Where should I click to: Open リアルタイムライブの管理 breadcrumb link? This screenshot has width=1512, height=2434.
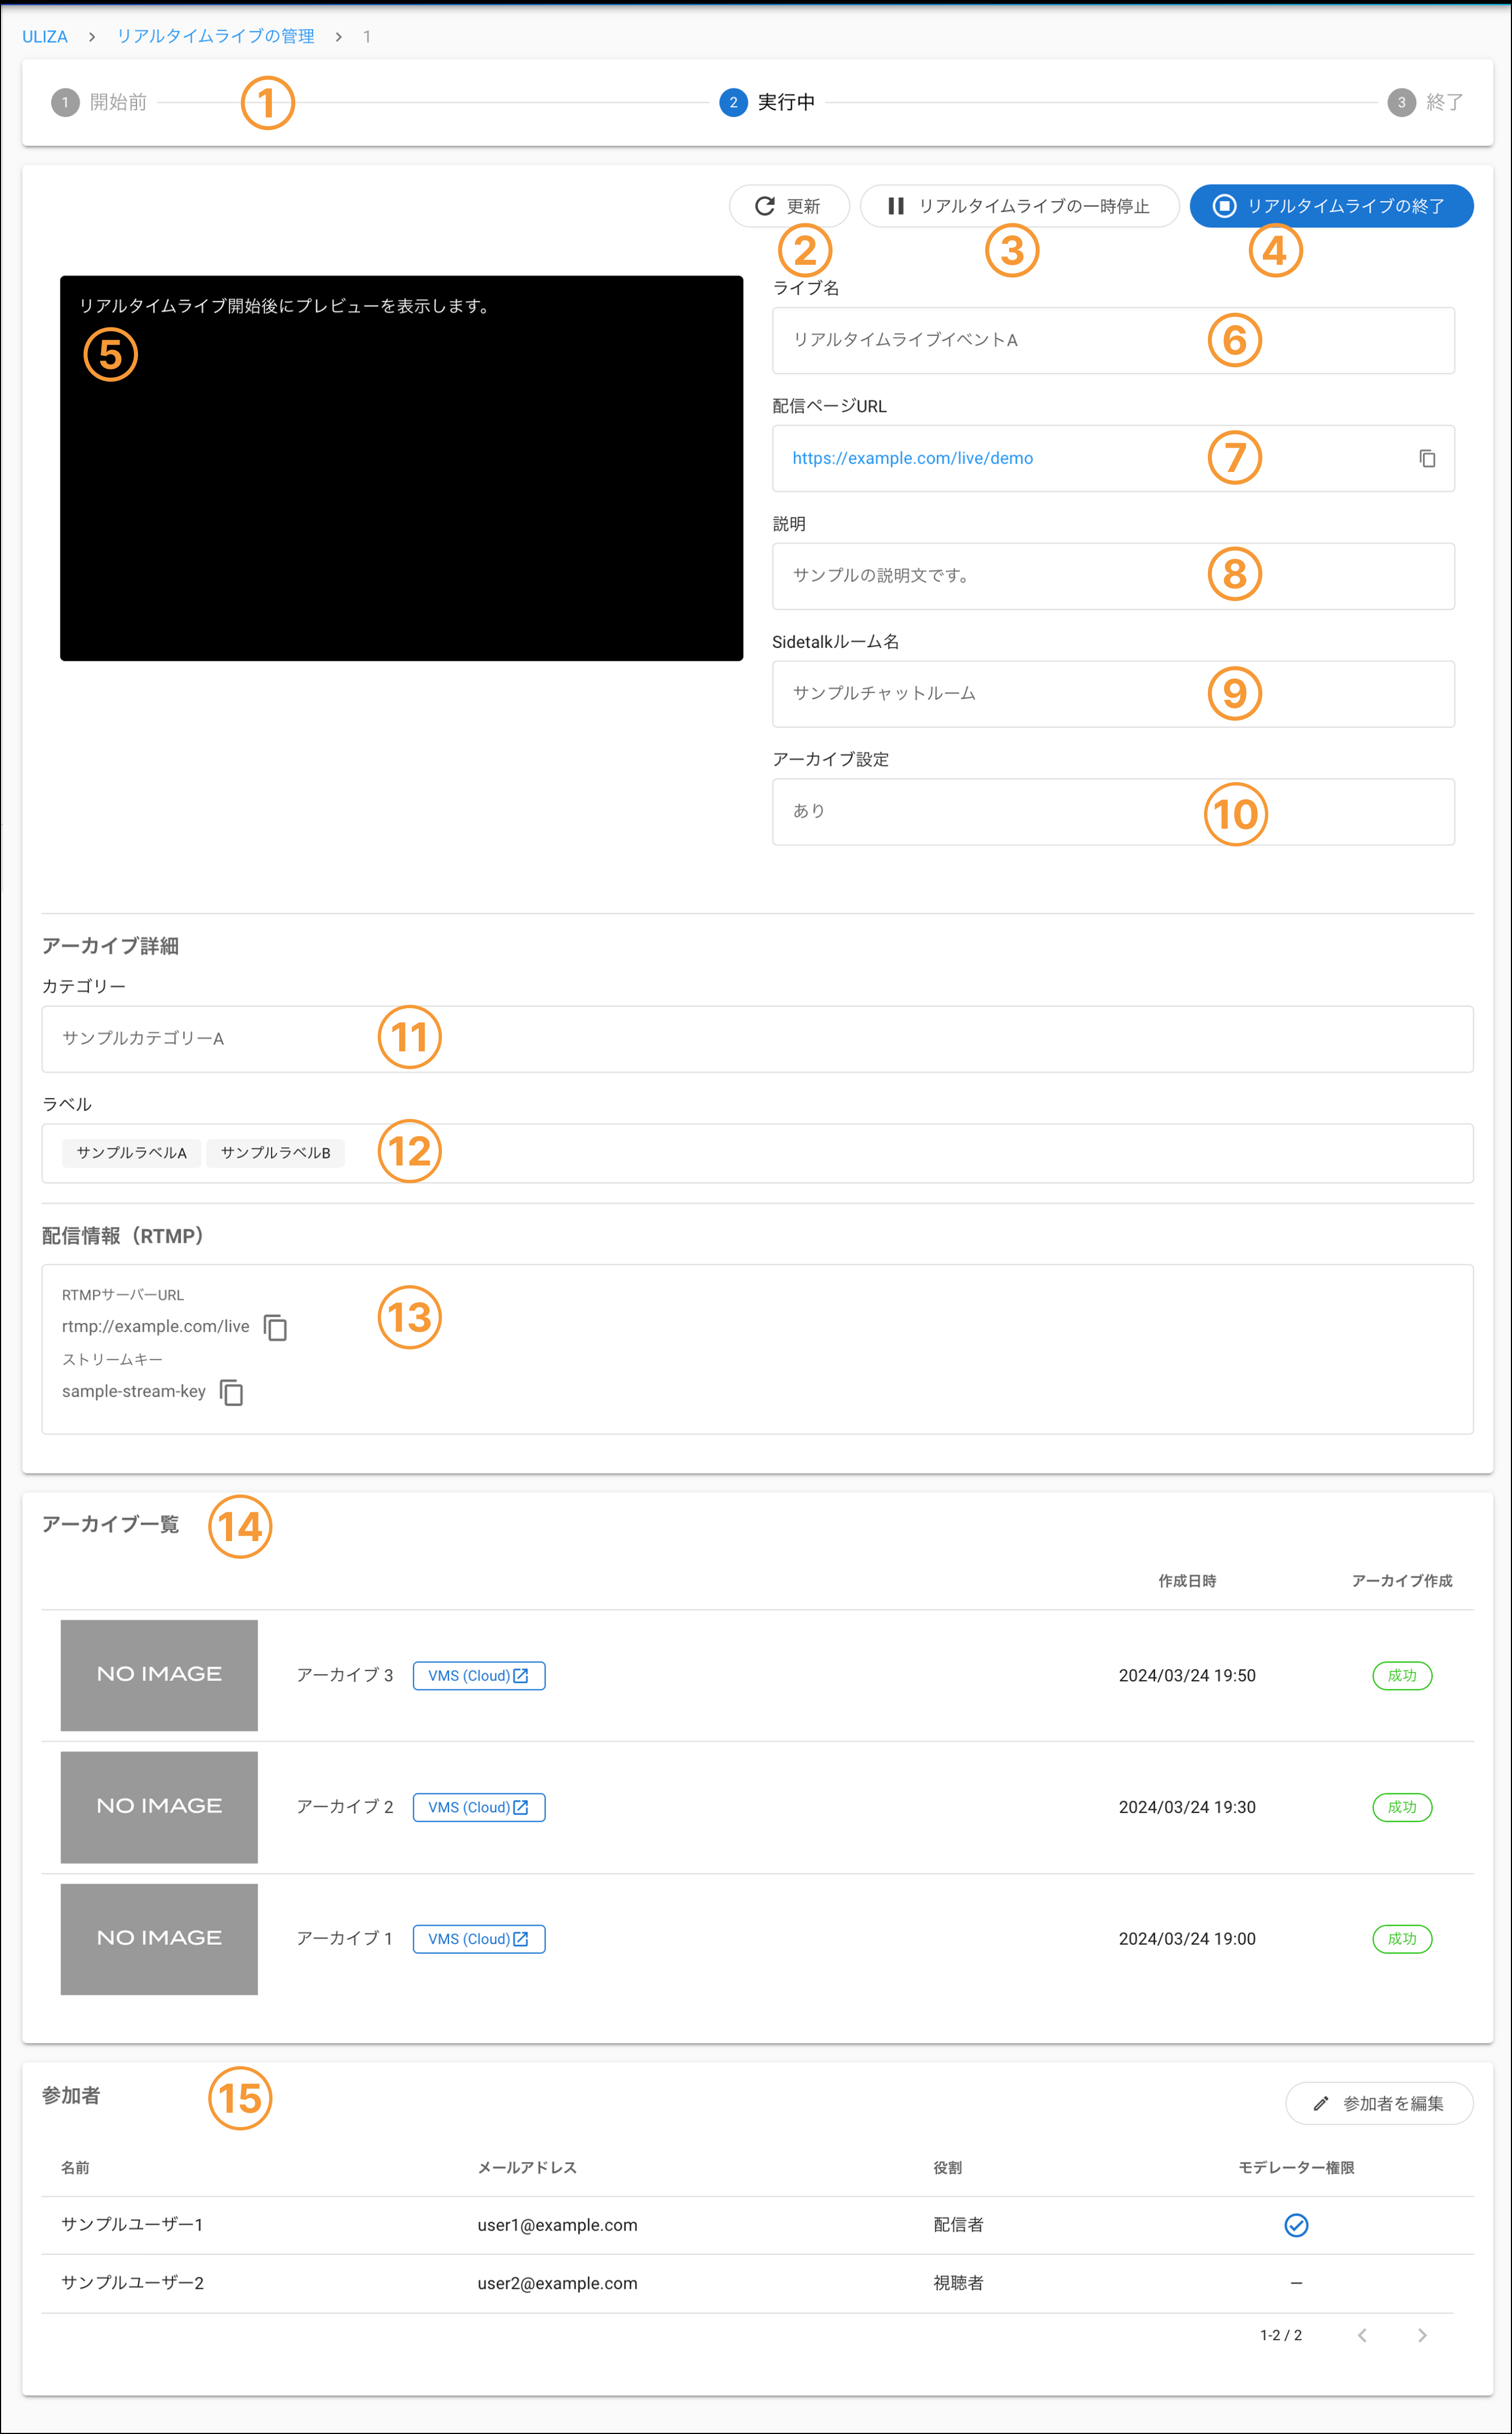tap(215, 37)
